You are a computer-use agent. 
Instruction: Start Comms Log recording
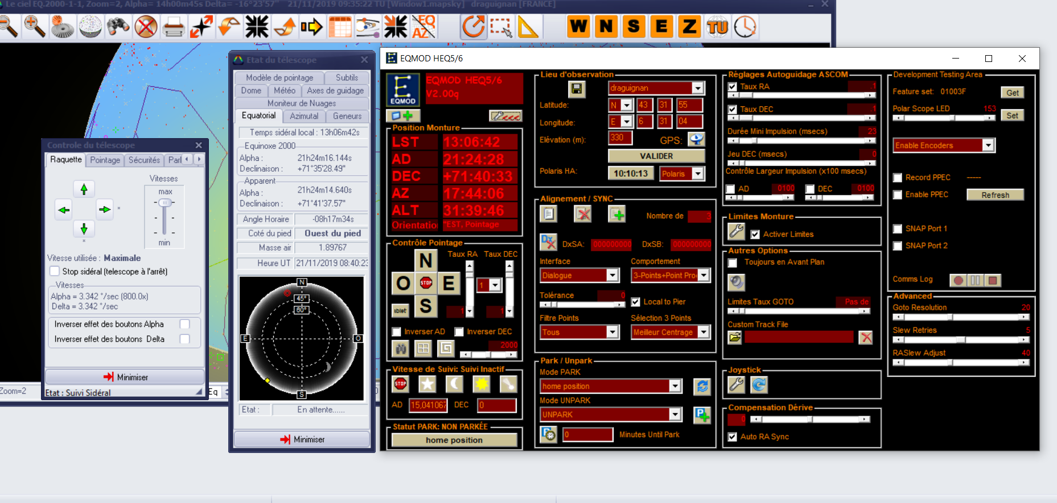959,280
